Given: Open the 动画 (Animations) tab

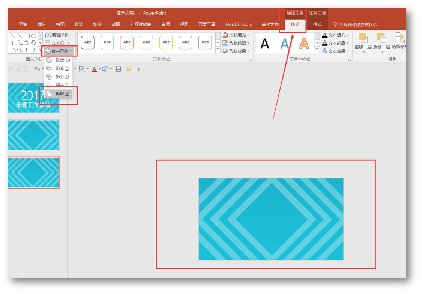Looking at the screenshot, I should (116, 24).
